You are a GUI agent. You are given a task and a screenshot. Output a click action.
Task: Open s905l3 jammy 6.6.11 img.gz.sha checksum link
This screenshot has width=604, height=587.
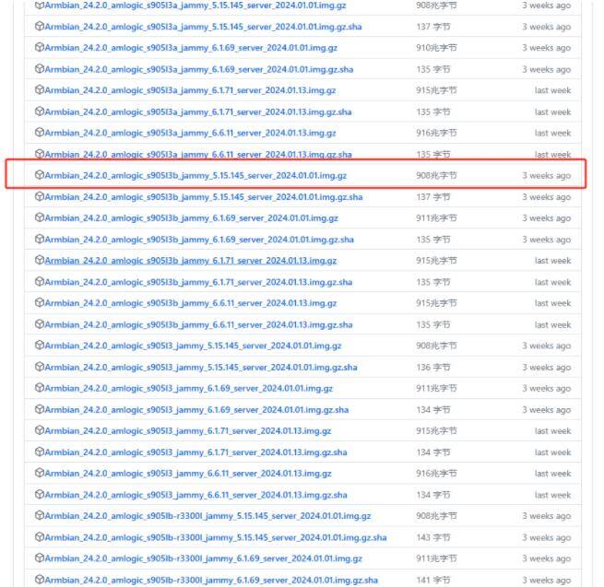pyautogui.click(x=195, y=495)
